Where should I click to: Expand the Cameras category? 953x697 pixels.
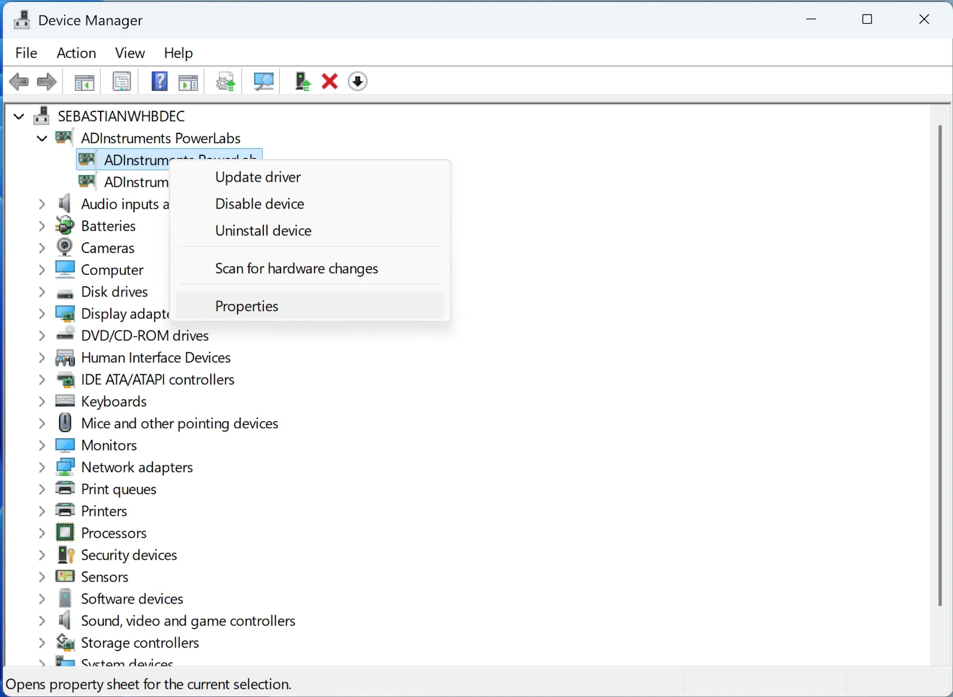pyautogui.click(x=42, y=248)
